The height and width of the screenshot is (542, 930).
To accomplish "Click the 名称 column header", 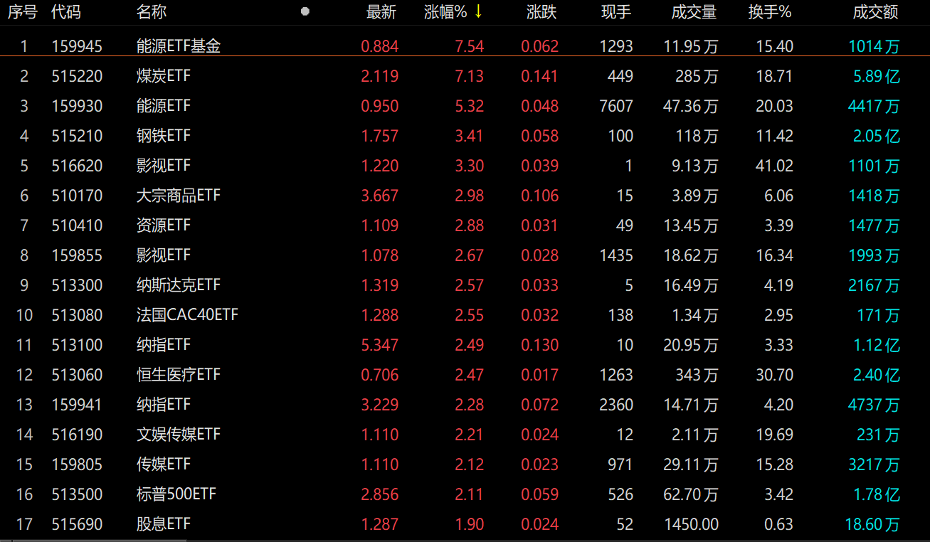I will click(x=152, y=12).
